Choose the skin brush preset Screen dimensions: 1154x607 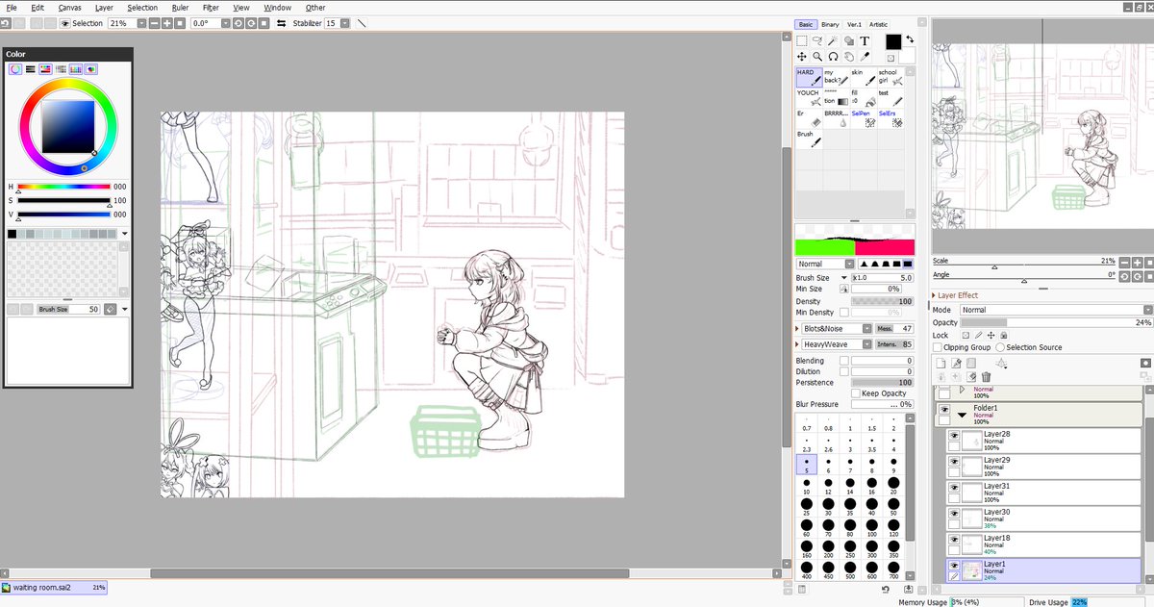coord(863,78)
